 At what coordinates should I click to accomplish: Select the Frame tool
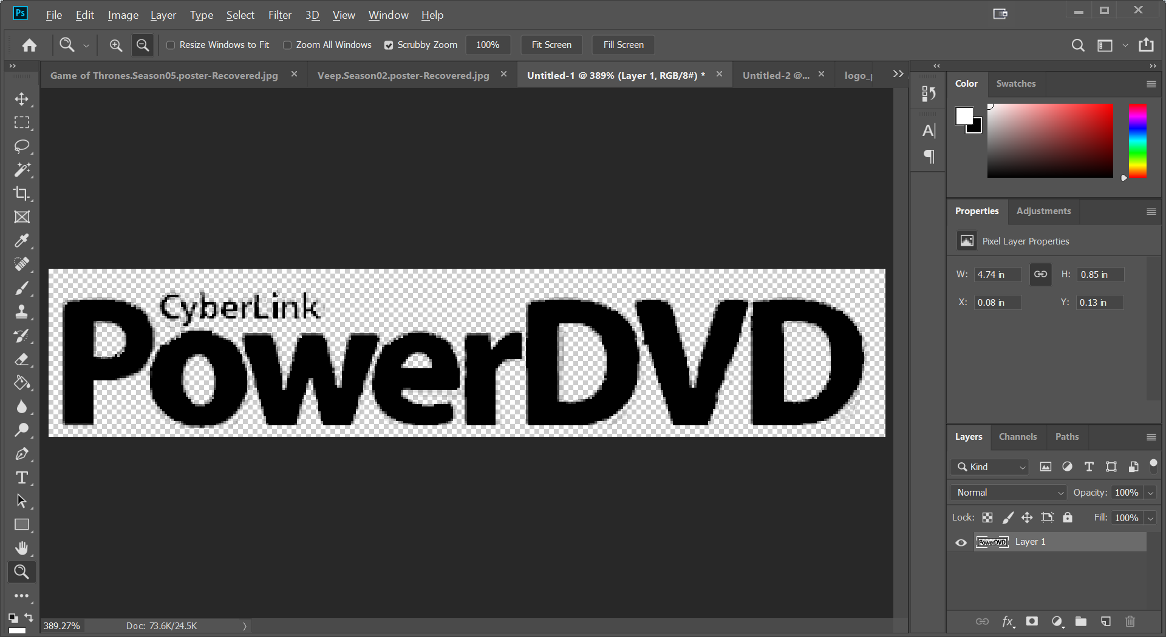click(x=22, y=217)
